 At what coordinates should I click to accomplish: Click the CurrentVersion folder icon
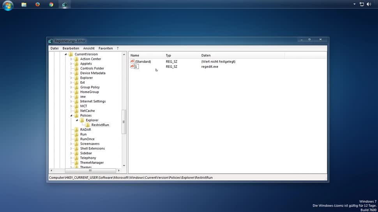pos(71,54)
